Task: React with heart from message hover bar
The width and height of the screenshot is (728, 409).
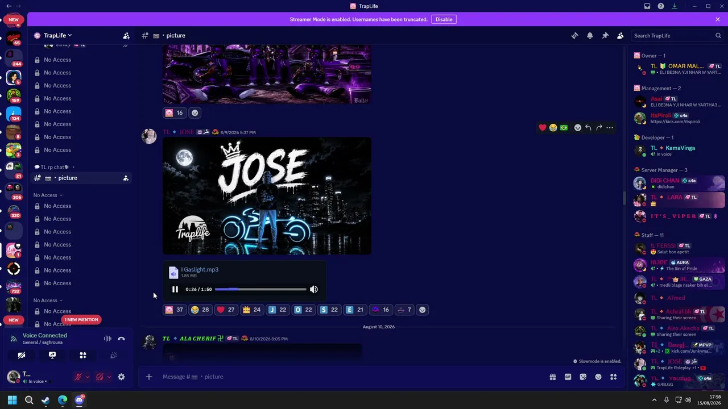Action: click(543, 127)
